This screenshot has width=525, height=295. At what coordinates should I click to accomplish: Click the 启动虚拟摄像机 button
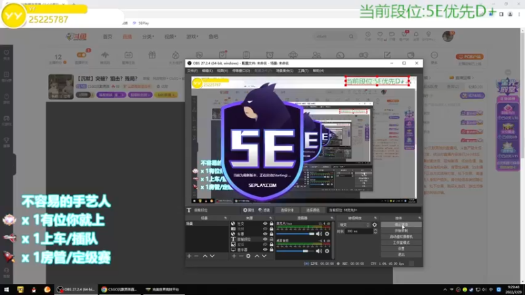coord(401,237)
